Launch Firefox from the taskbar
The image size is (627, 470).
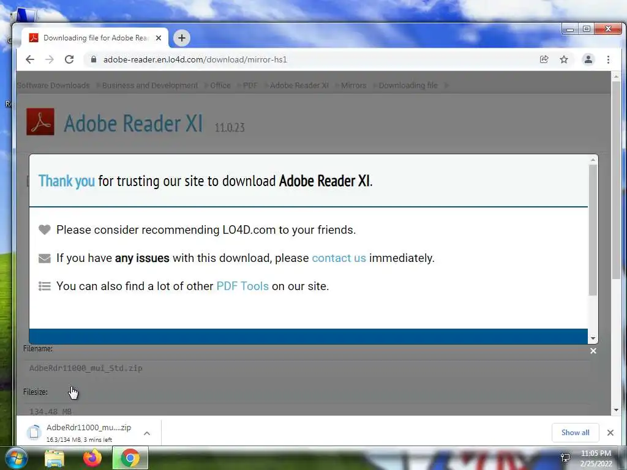point(92,458)
